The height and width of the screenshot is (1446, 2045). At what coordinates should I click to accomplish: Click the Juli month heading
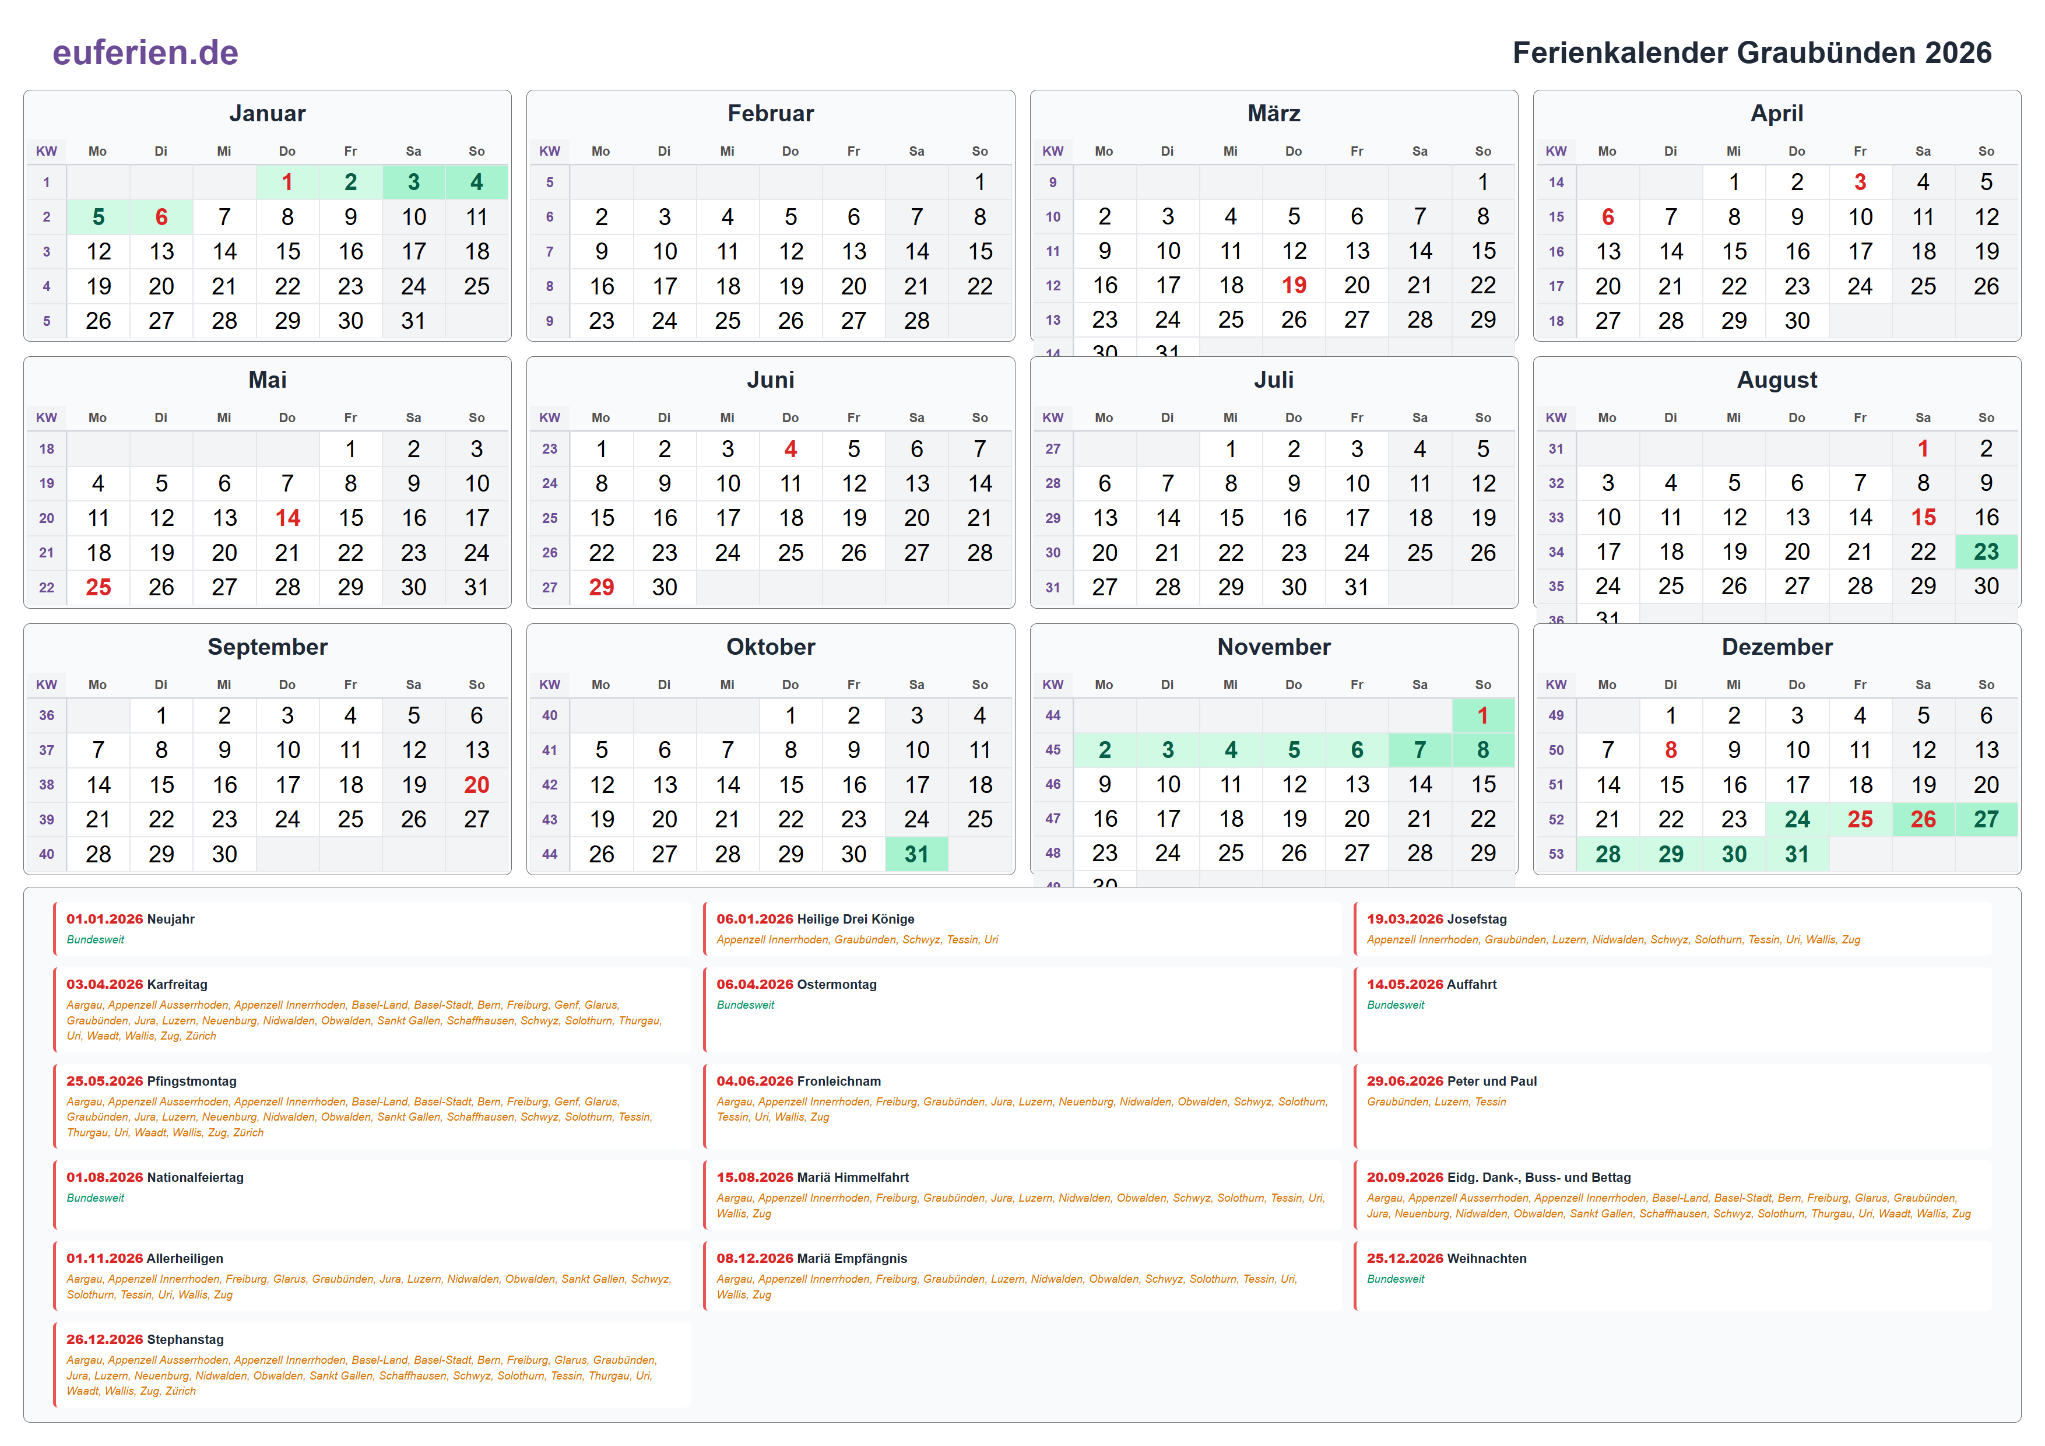tap(1274, 380)
